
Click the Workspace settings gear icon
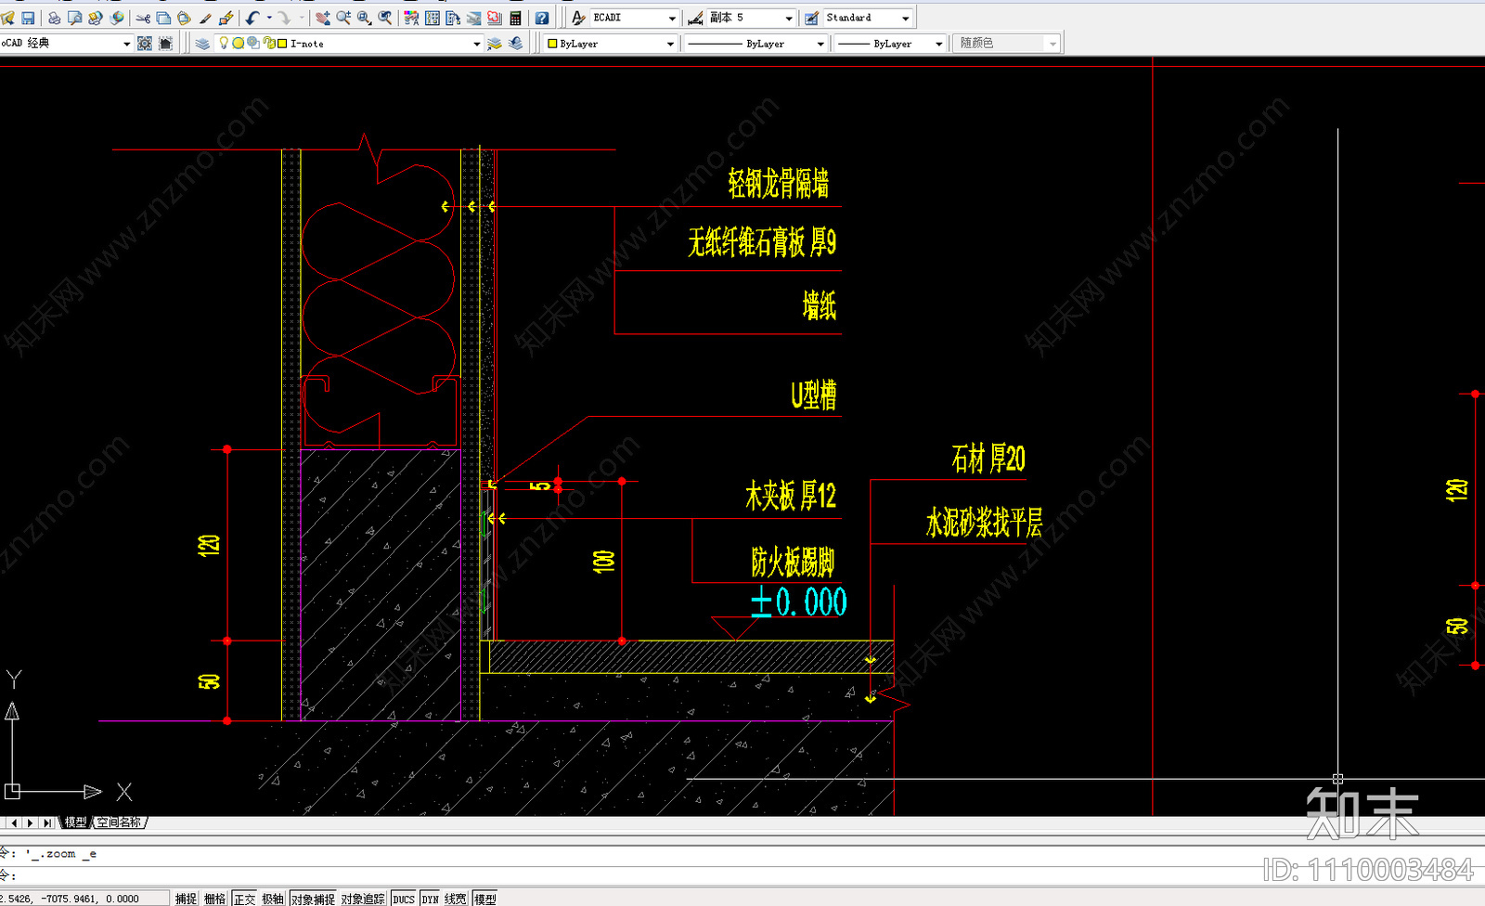145,44
